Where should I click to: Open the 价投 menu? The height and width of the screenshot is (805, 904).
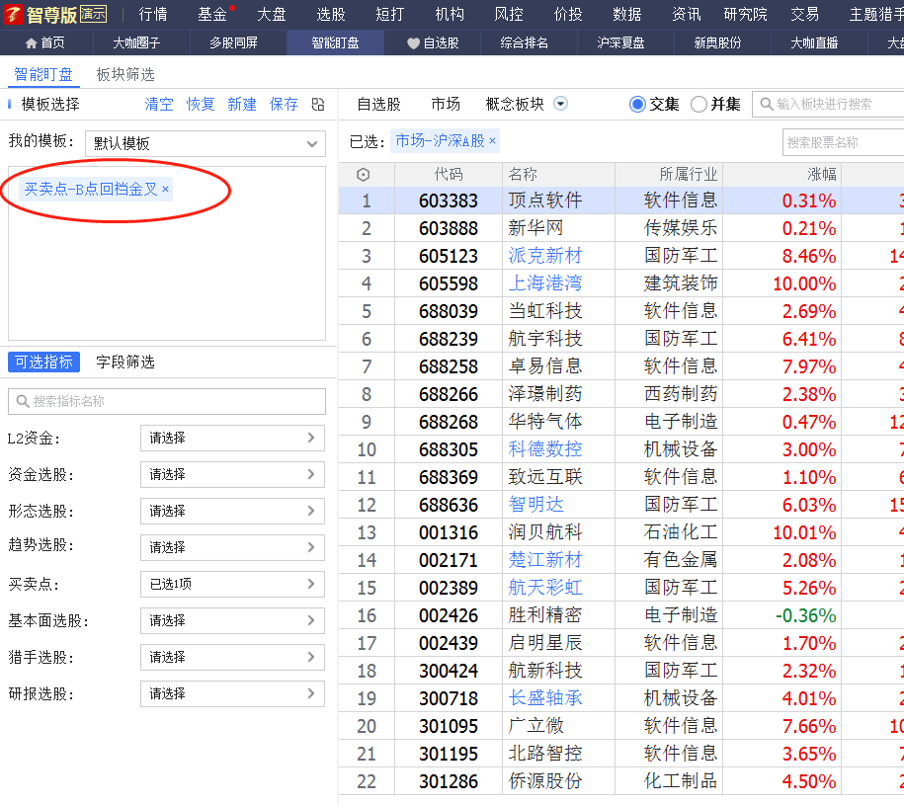[568, 15]
